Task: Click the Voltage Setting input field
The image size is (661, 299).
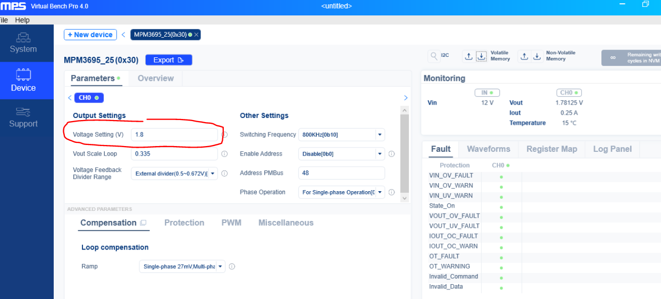Action: tap(174, 135)
